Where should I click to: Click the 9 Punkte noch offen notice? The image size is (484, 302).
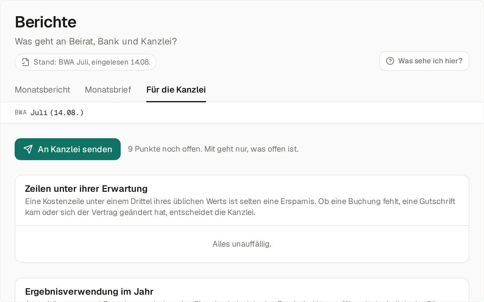tap(213, 149)
